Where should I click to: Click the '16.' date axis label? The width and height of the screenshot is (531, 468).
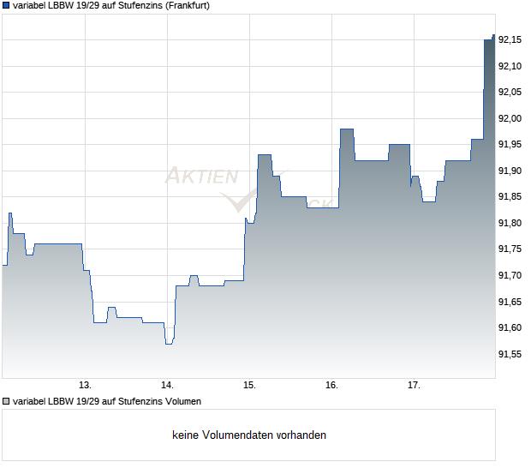click(332, 386)
